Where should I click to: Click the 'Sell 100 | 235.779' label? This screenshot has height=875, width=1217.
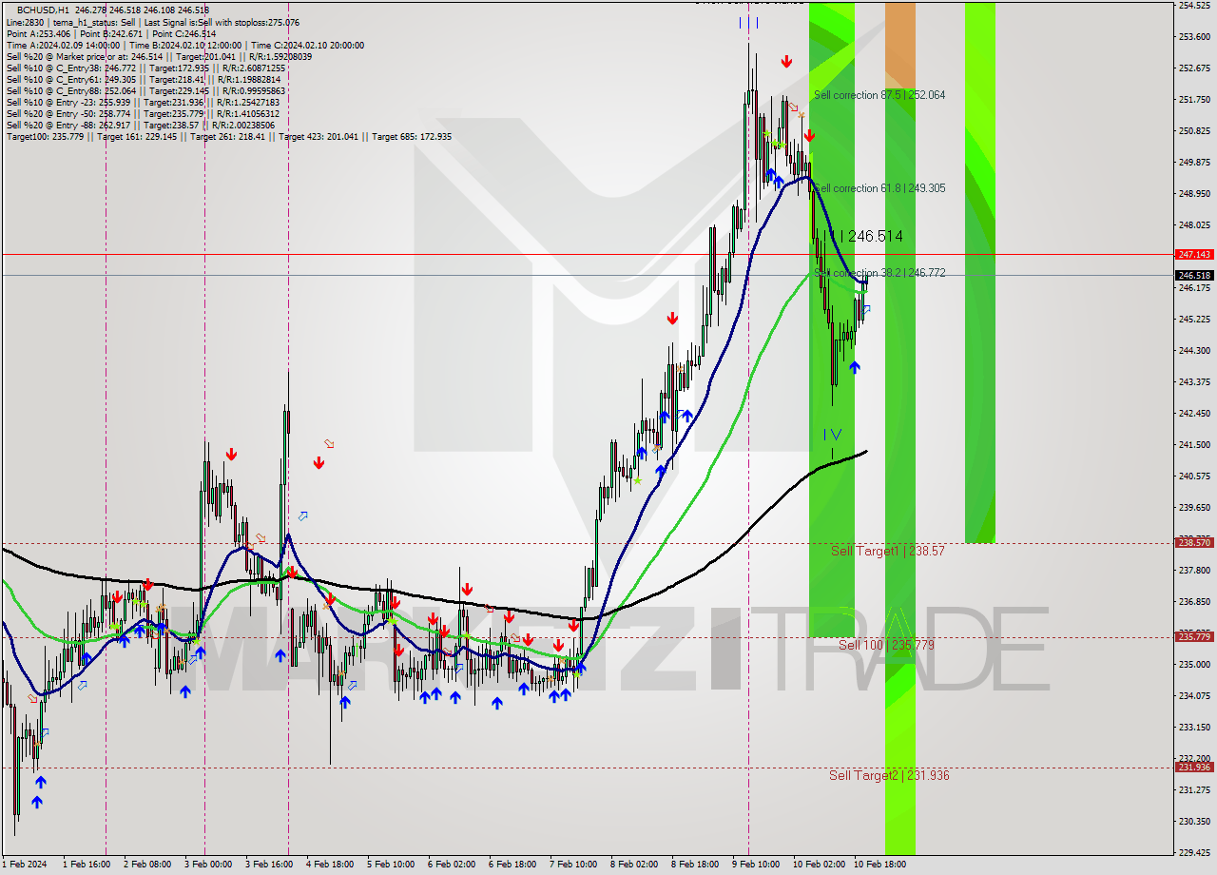[886, 645]
